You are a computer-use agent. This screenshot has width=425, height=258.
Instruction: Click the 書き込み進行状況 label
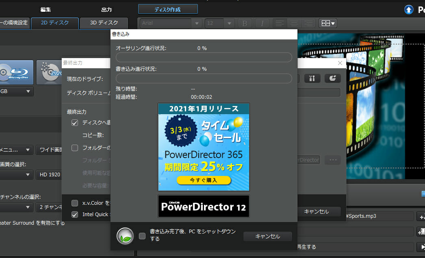point(136,69)
